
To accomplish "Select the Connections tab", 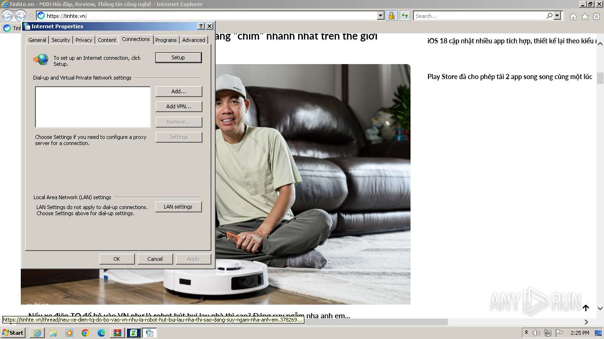I will click(x=136, y=39).
